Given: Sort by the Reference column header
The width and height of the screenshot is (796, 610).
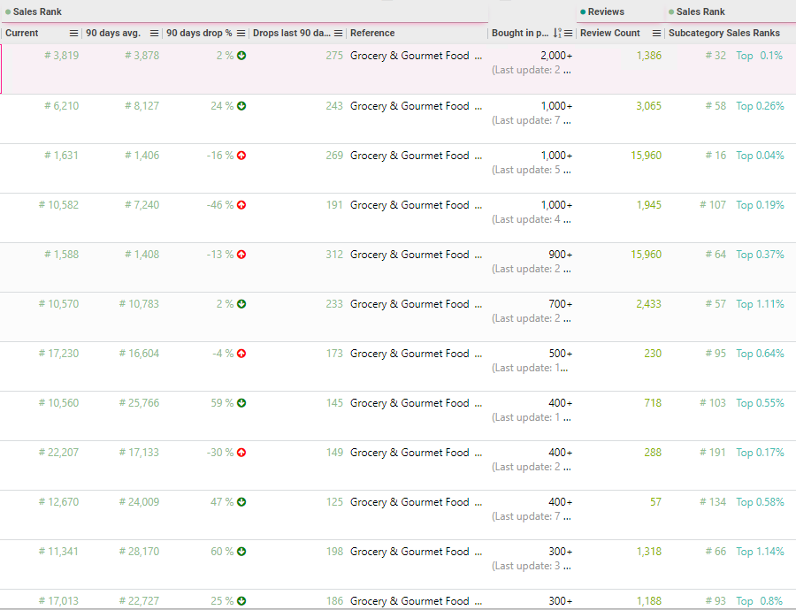Looking at the screenshot, I should click(372, 34).
